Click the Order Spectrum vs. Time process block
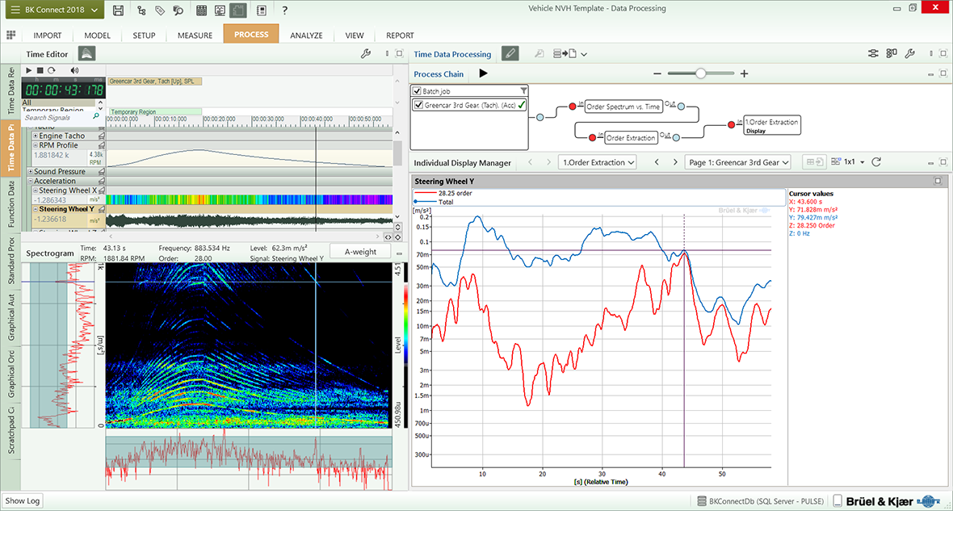Screen dimensions: 953x544 pos(623,107)
